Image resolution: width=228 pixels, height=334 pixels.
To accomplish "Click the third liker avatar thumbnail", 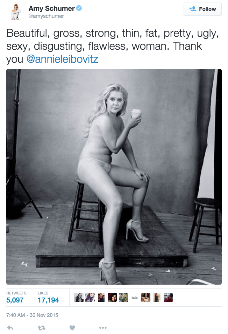I will pos(101,298).
